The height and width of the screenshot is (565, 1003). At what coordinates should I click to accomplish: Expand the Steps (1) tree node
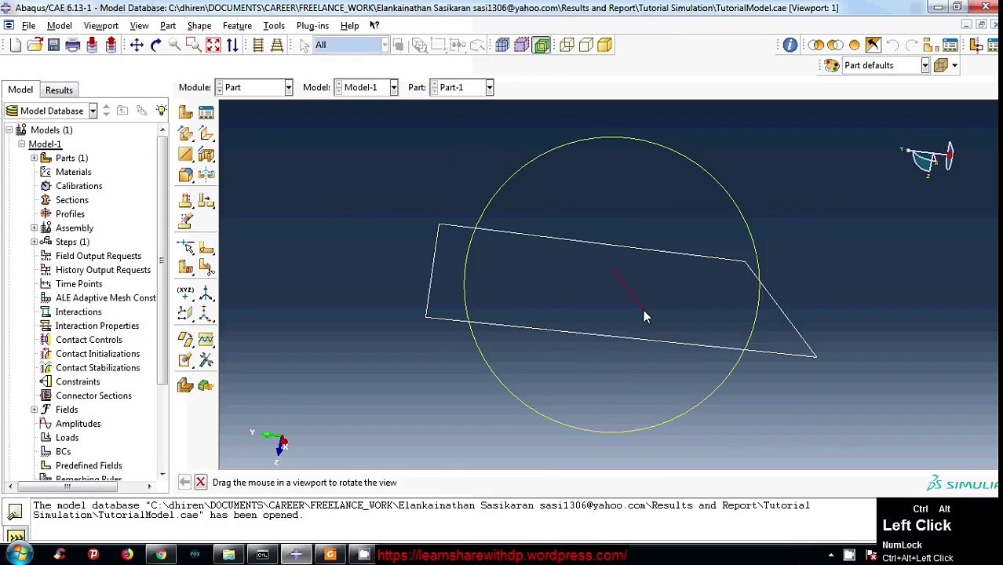pos(35,242)
